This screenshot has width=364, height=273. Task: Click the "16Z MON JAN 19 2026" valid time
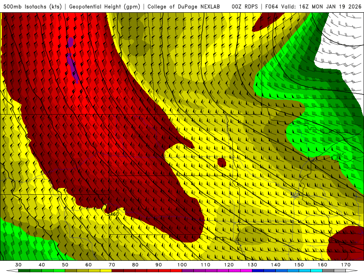pyautogui.click(x=330, y=7)
